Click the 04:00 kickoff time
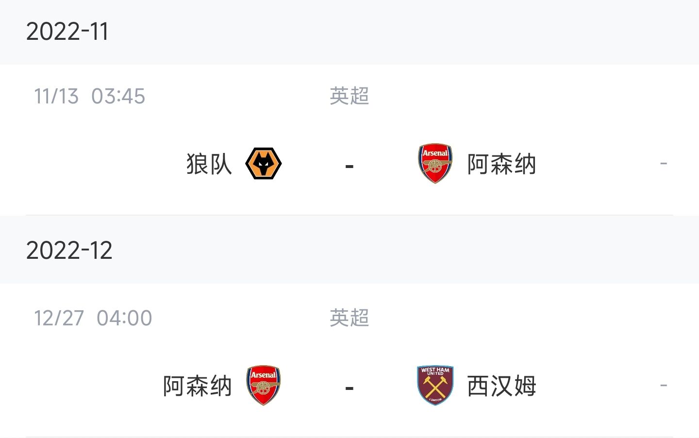The image size is (699, 438). tap(124, 318)
